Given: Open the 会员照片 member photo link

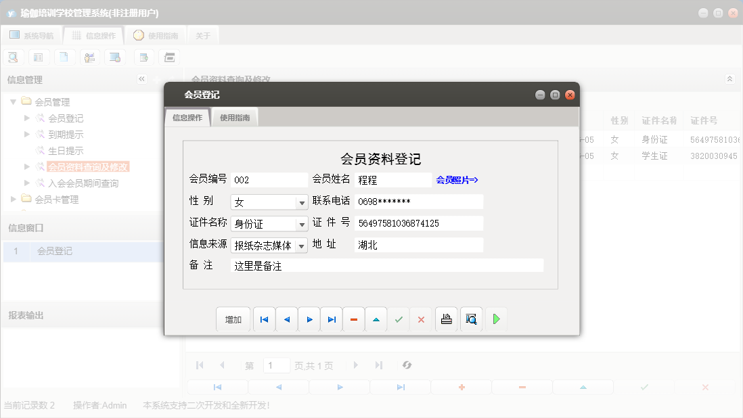Looking at the screenshot, I should pos(458,179).
